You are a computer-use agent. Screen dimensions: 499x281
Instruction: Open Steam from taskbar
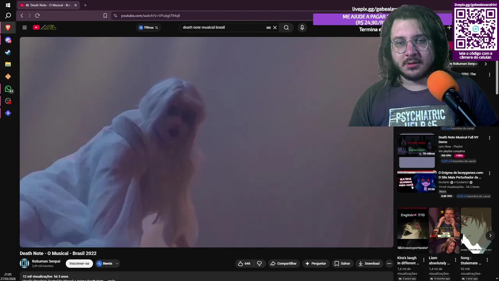[8, 52]
